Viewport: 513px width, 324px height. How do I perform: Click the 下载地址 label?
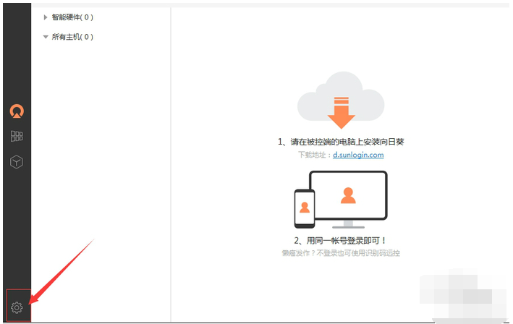click(x=313, y=155)
